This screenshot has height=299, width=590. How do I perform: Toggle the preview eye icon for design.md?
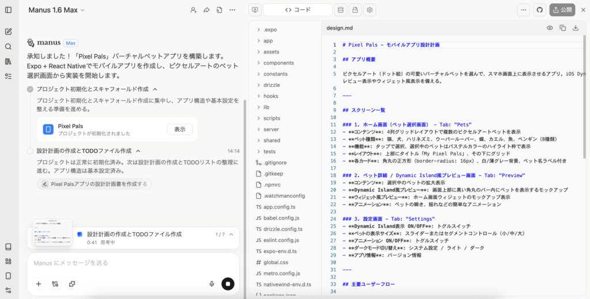(550, 28)
